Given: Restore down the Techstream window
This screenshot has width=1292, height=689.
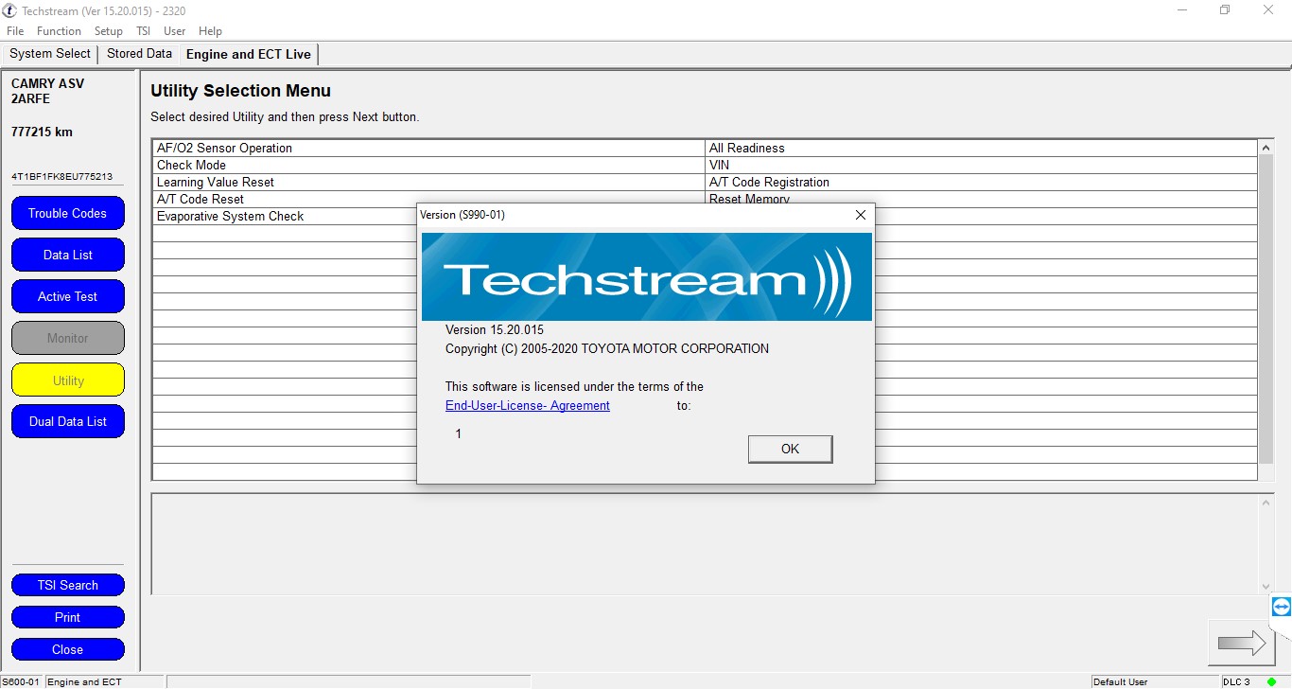Looking at the screenshot, I should click(x=1225, y=10).
